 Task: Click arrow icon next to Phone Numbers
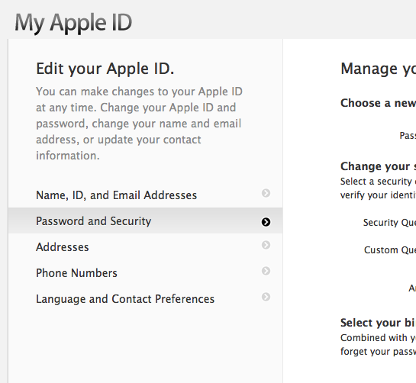click(x=266, y=271)
